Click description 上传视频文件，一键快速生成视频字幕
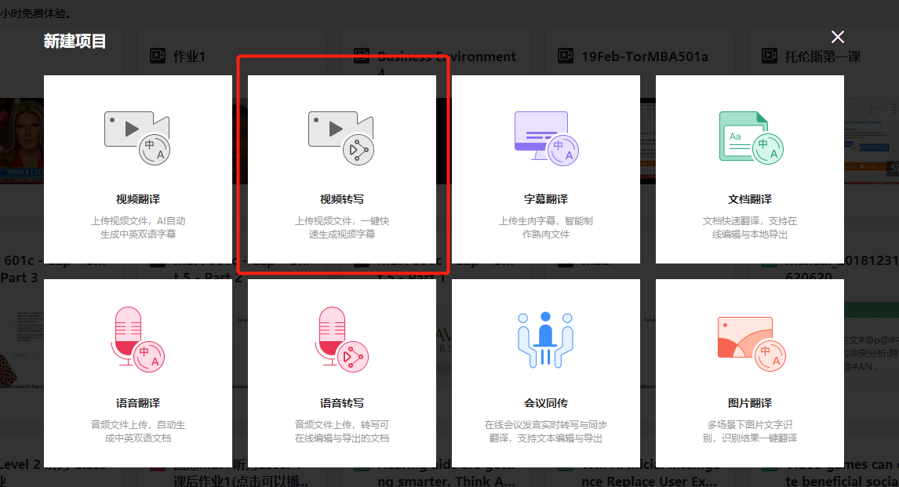Image resolution: width=899 pixels, height=487 pixels. click(342, 227)
